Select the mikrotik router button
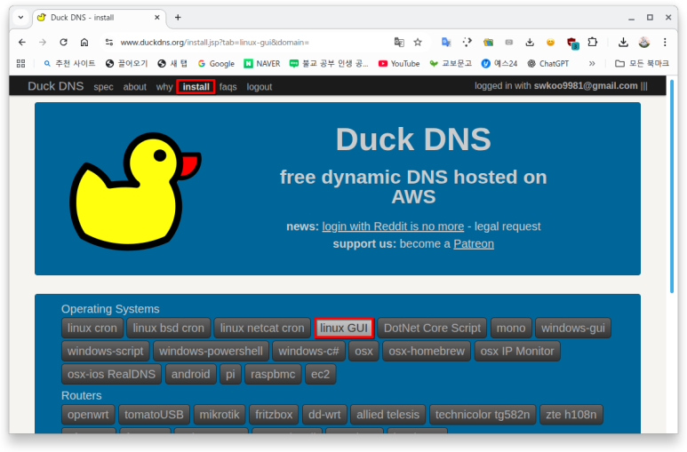The width and height of the screenshot is (687, 452). [x=220, y=415]
